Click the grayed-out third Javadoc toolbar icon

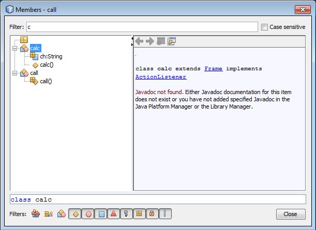coord(161,41)
